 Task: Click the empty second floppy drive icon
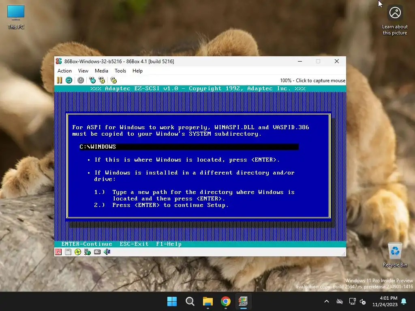point(68,252)
